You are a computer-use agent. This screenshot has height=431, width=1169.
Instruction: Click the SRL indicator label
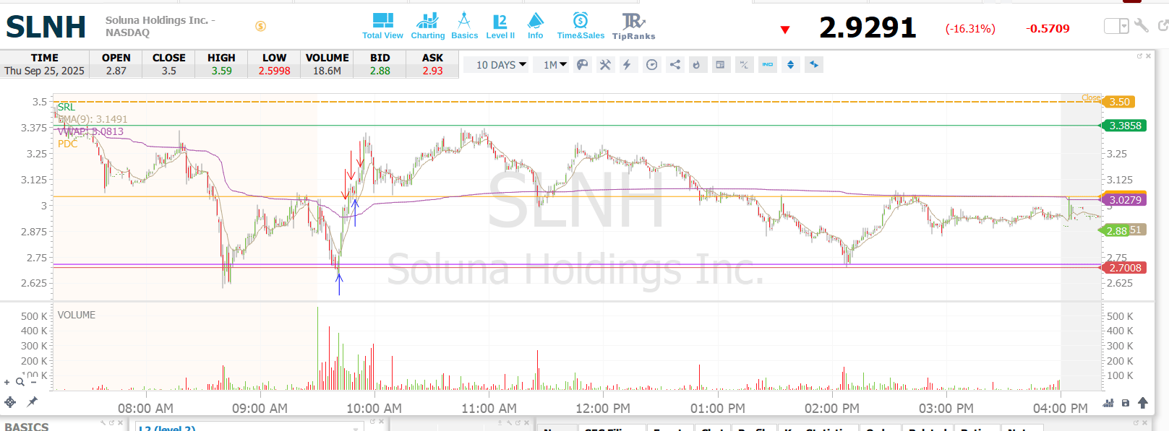[66, 107]
